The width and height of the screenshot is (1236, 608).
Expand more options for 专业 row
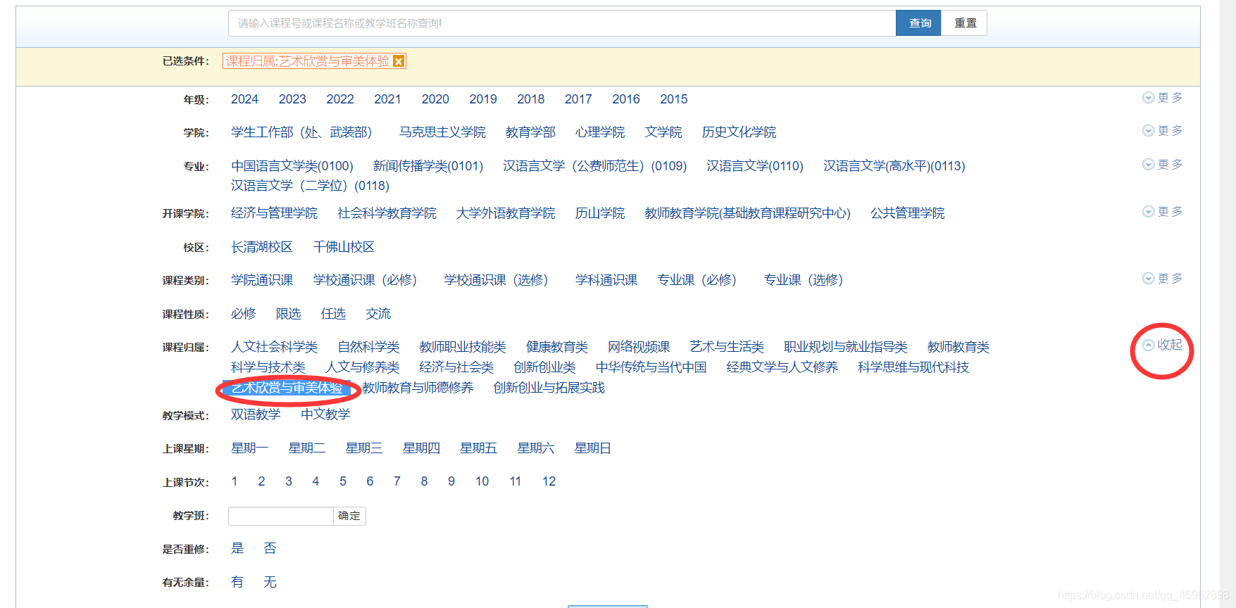[1163, 165]
